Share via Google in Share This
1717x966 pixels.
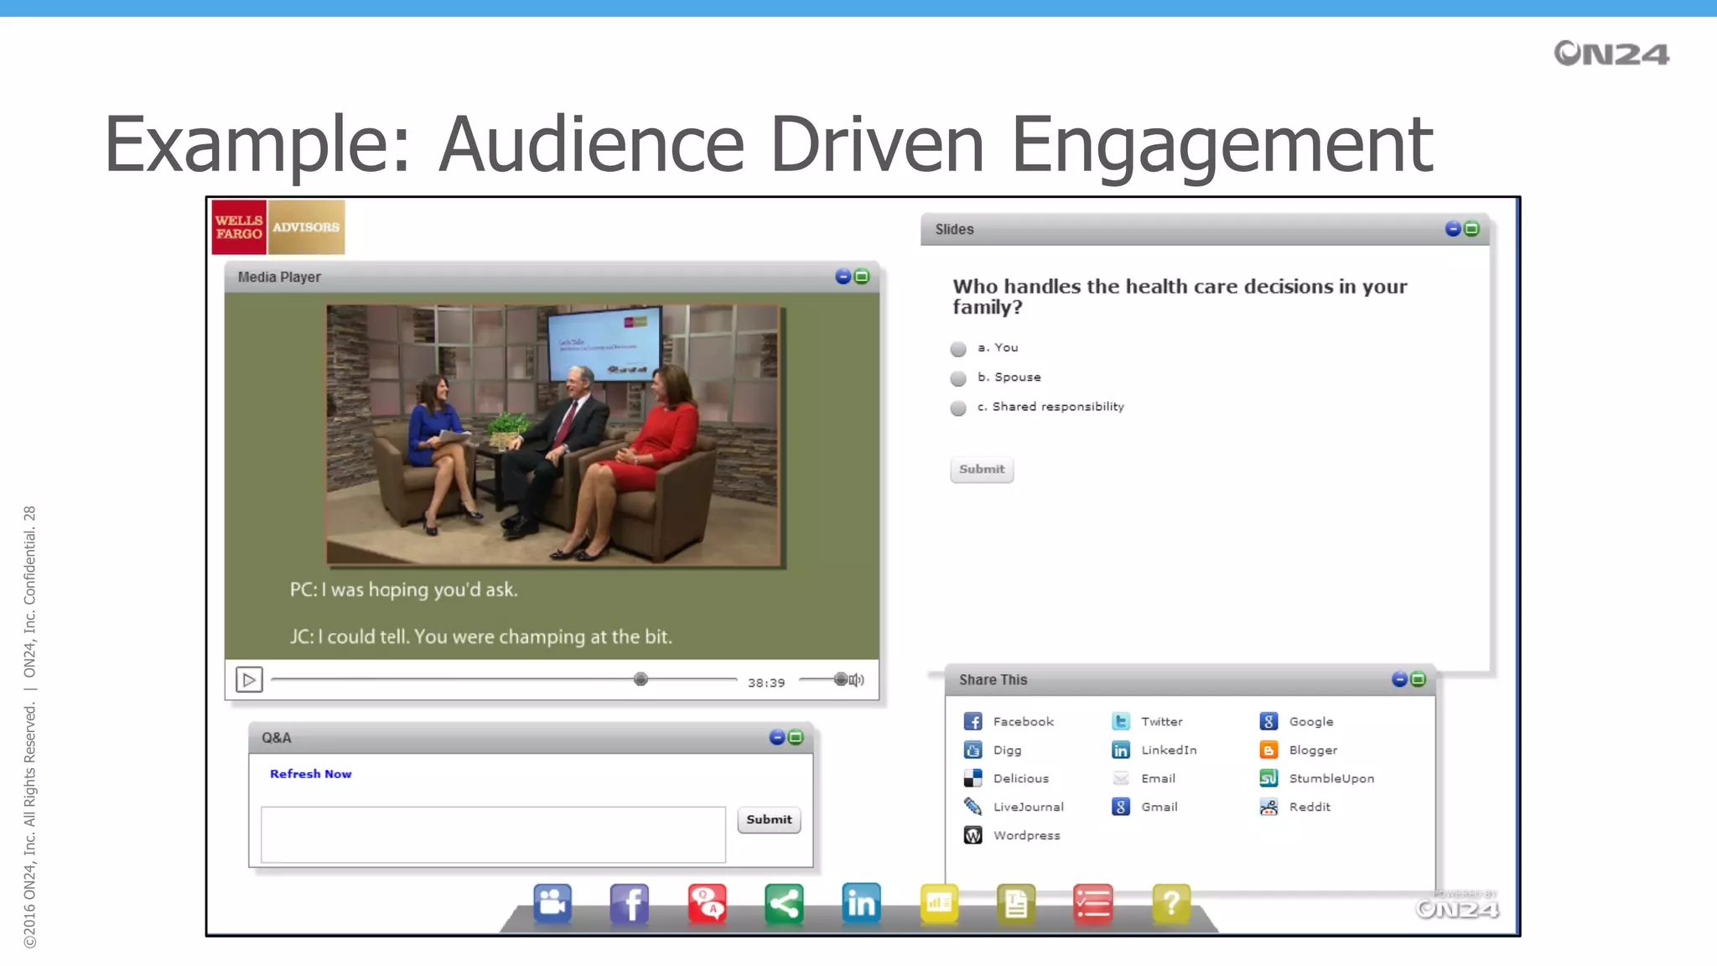pos(1296,721)
